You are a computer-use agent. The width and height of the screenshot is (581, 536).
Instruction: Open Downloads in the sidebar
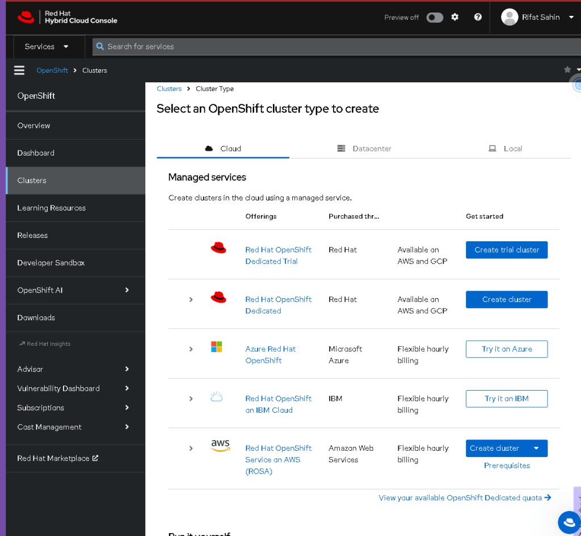pyautogui.click(x=75, y=317)
